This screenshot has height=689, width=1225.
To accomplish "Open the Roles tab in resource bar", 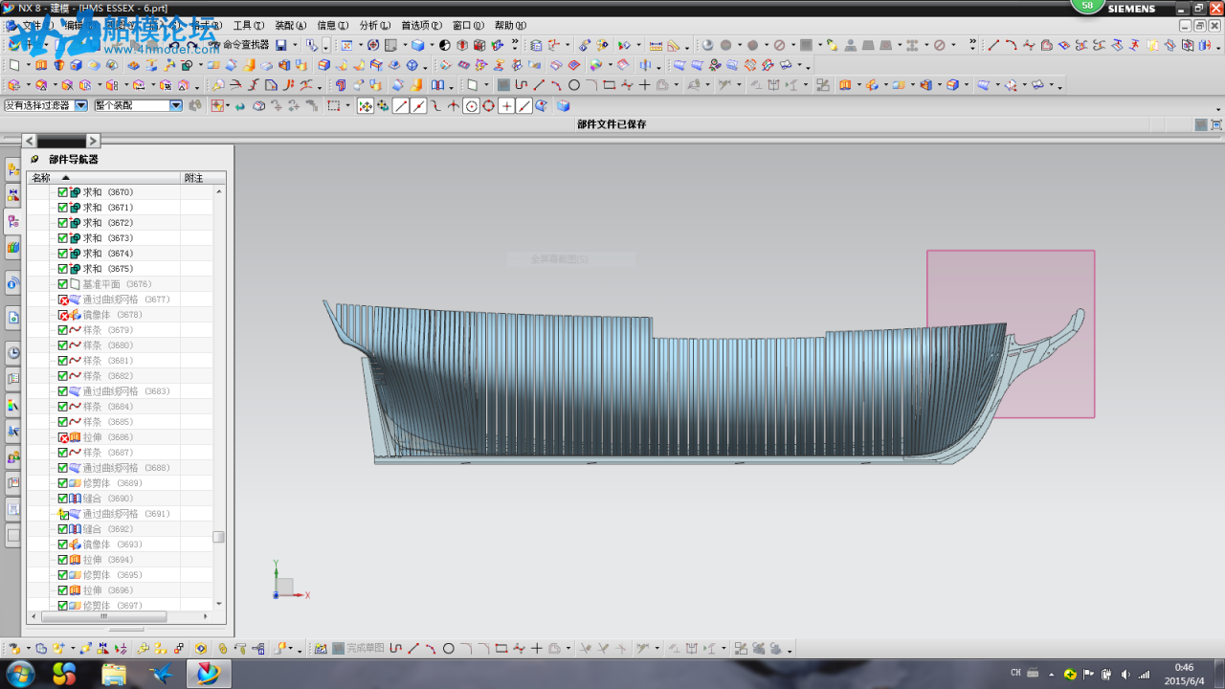I will tap(13, 457).
